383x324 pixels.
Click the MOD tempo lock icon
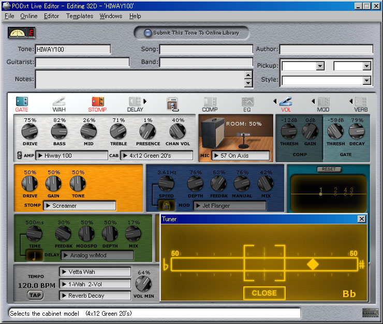pyautogui.click(x=166, y=206)
